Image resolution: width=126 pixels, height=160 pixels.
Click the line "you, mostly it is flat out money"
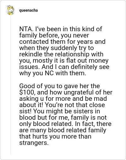64,61
